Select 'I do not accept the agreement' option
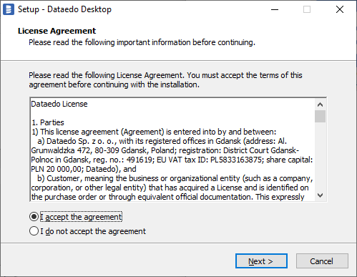 (34, 231)
